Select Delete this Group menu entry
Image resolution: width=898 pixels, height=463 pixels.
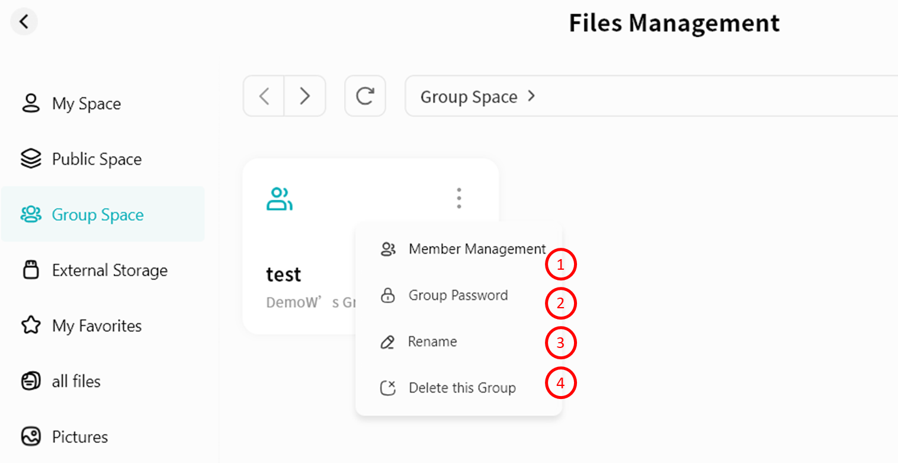click(462, 388)
